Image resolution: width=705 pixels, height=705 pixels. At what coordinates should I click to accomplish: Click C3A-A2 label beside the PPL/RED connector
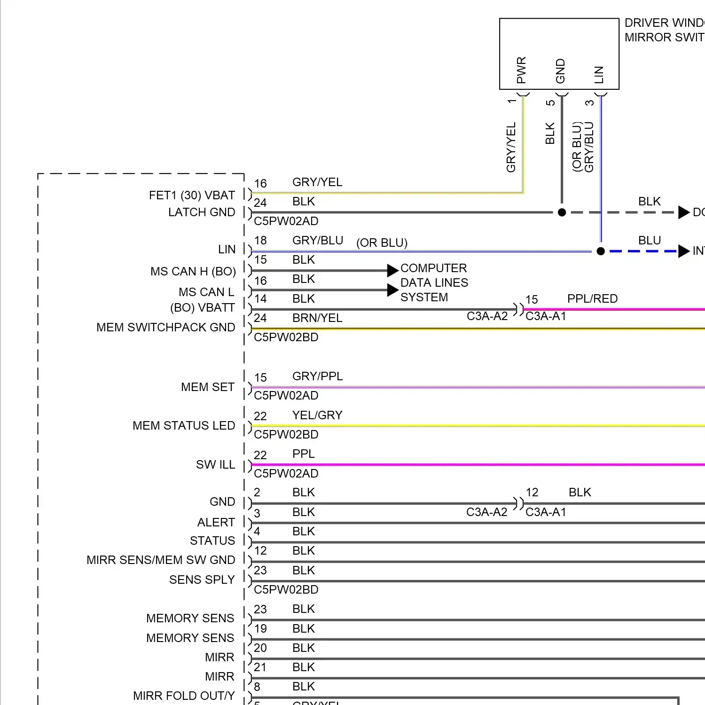(487, 316)
